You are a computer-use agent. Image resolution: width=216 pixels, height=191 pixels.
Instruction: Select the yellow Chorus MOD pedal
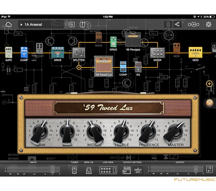(x=195, y=52)
